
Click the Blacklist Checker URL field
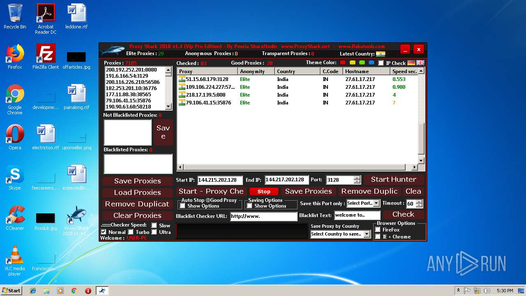click(x=263, y=216)
